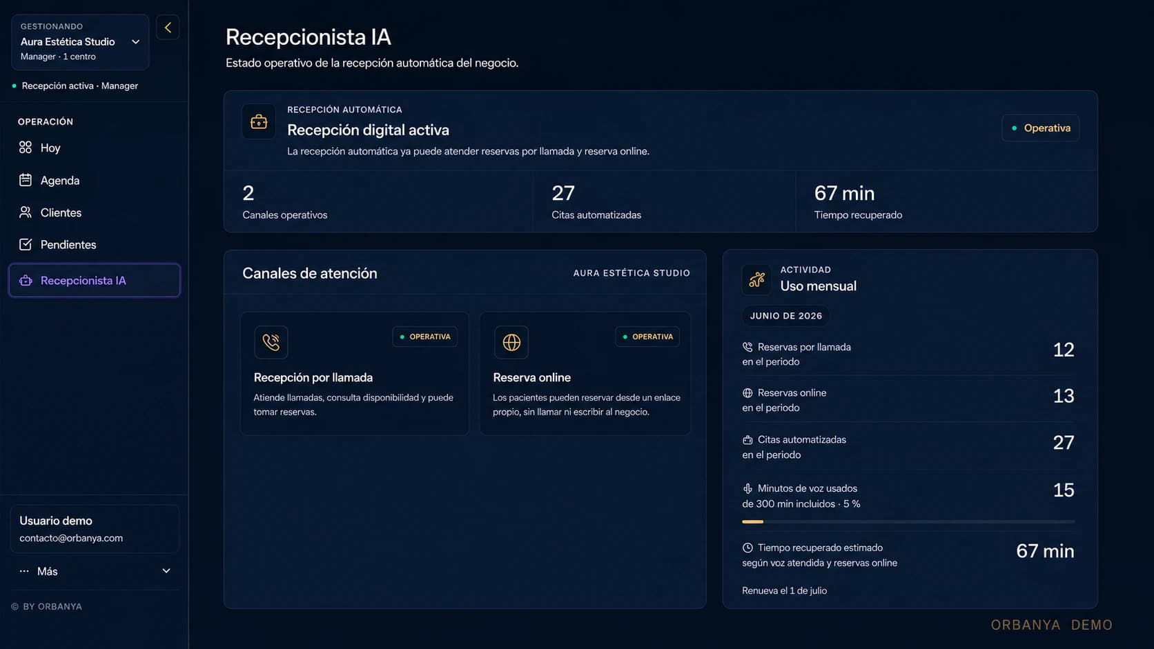The image size is (1154, 649).
Task: Click the Agenda calendar icon
Action: (x=26, y=180)
